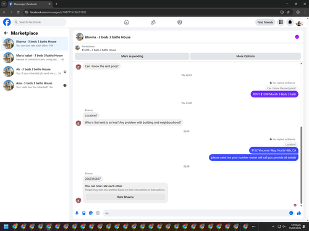This screenshot has height=231, width=309.
Task: Open the Groups icon in top navigation
Action: click(180, 22)
